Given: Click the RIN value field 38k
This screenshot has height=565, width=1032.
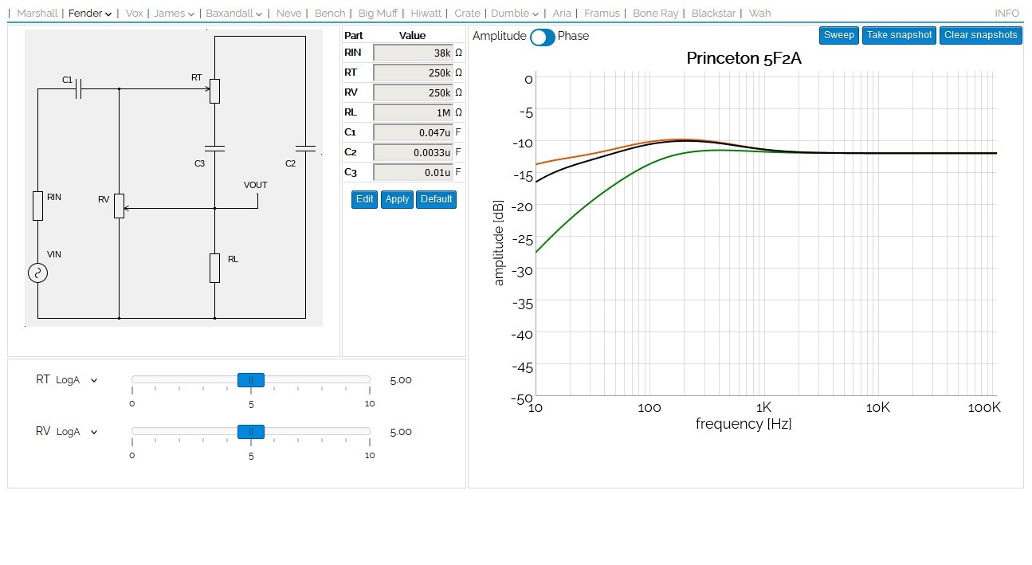Looking at the screenshot, I should point(413,53).
